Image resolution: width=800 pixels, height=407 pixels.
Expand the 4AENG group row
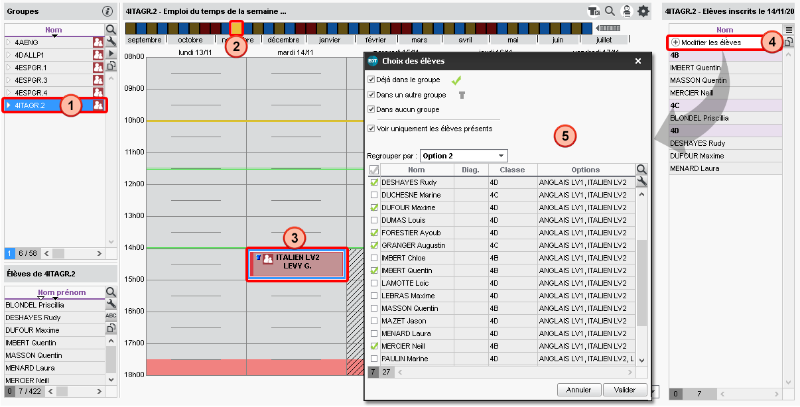9,42
